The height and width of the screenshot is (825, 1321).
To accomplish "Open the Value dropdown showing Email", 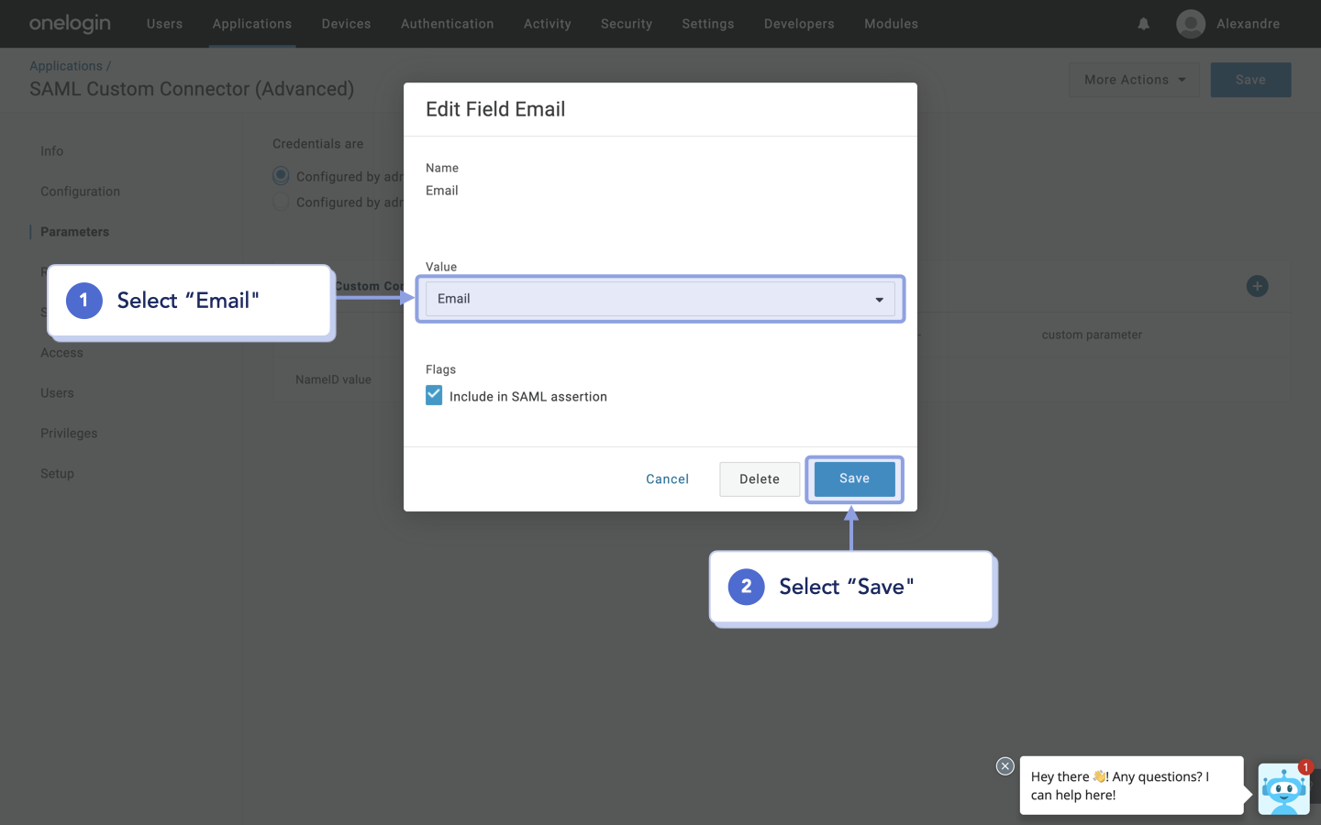I will click(x=660, y=299).
